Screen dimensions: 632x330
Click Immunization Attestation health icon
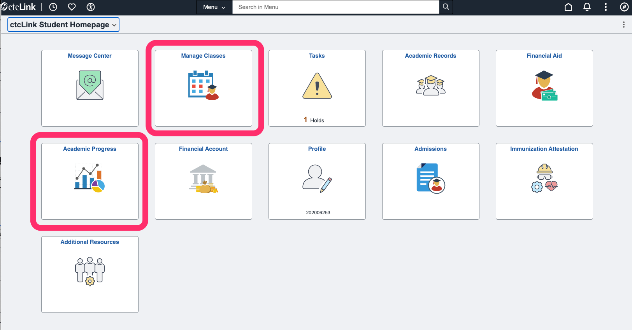(544, 178)
